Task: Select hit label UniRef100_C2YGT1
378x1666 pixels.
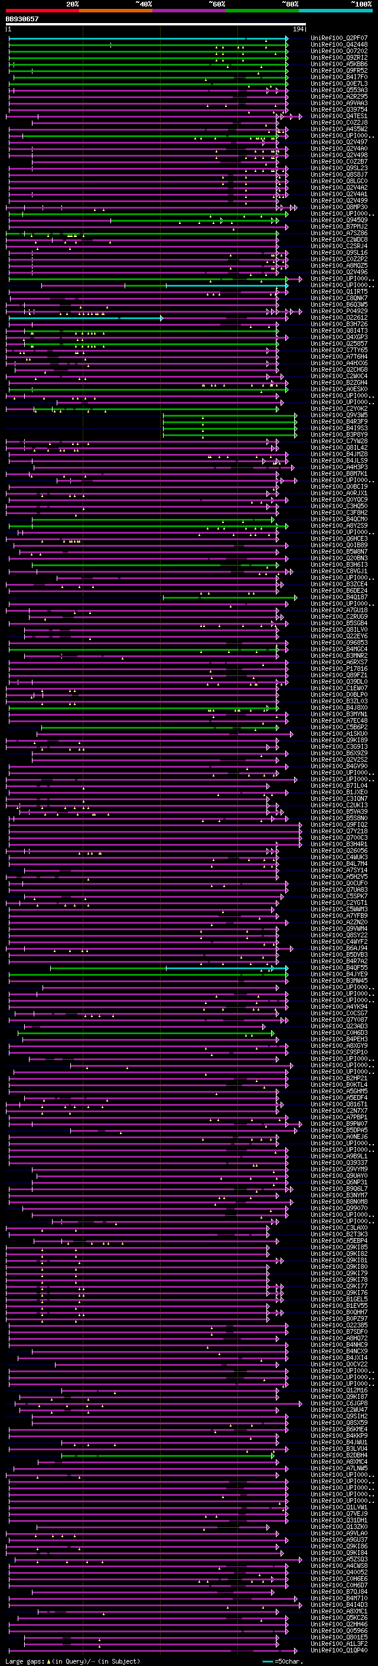Action: (x=339, y=903)
